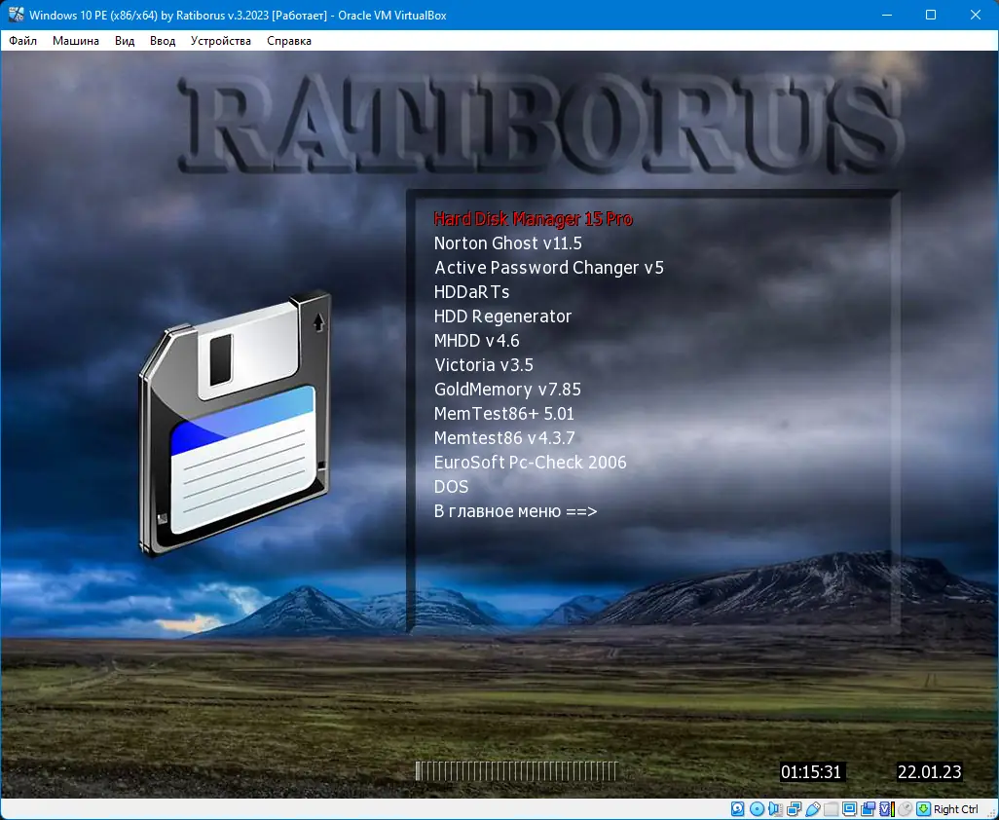Image resolution: width=999 pixels, height=820 pixels.
Task: Click the 01:15:31 clock display
Action: click(x=812, y=772)
